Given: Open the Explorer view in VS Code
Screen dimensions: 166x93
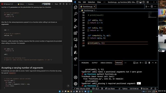Looking at the screenshot, I should [75, 7].
